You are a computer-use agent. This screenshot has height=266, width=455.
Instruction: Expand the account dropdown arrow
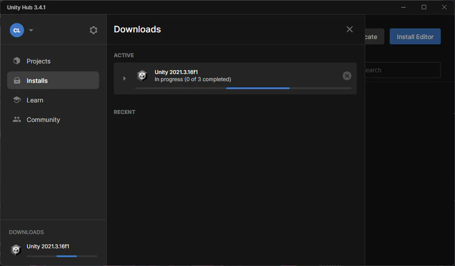[x=31, y=30]
